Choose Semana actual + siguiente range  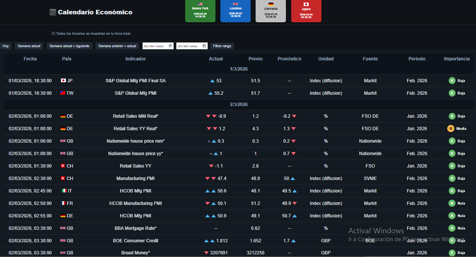tap(69, 46)
